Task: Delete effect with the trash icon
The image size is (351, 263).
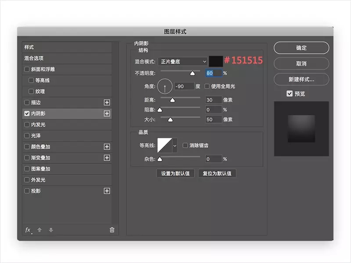Action: tap(112, 230)
